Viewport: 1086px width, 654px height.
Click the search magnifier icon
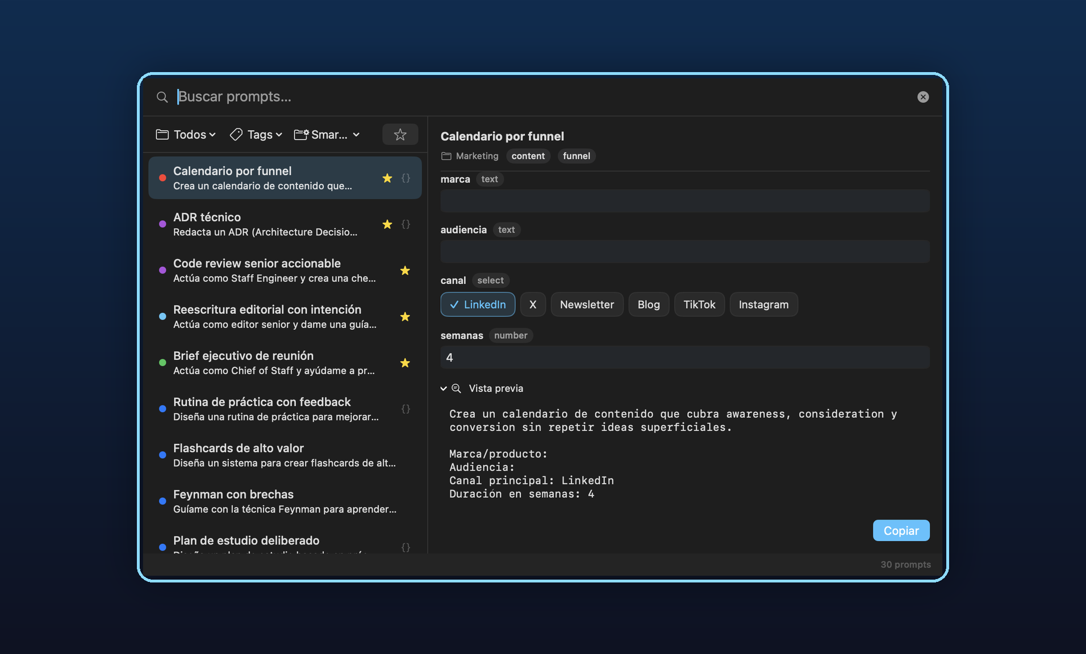(x=162, y=97)
